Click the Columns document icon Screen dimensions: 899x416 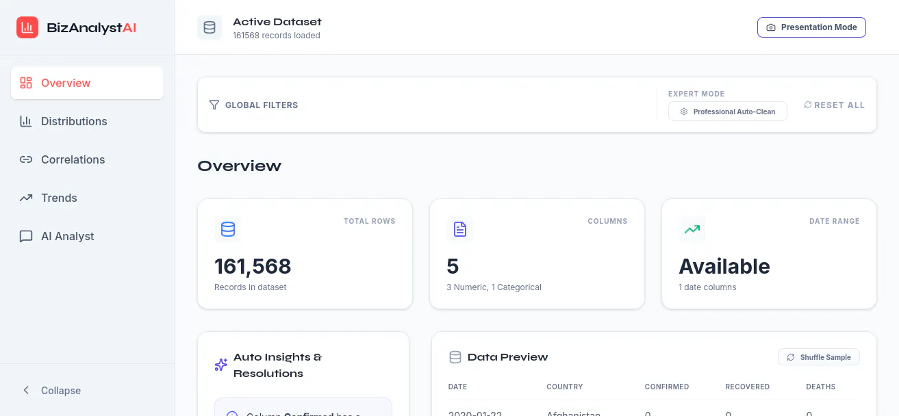click(460, 229)
